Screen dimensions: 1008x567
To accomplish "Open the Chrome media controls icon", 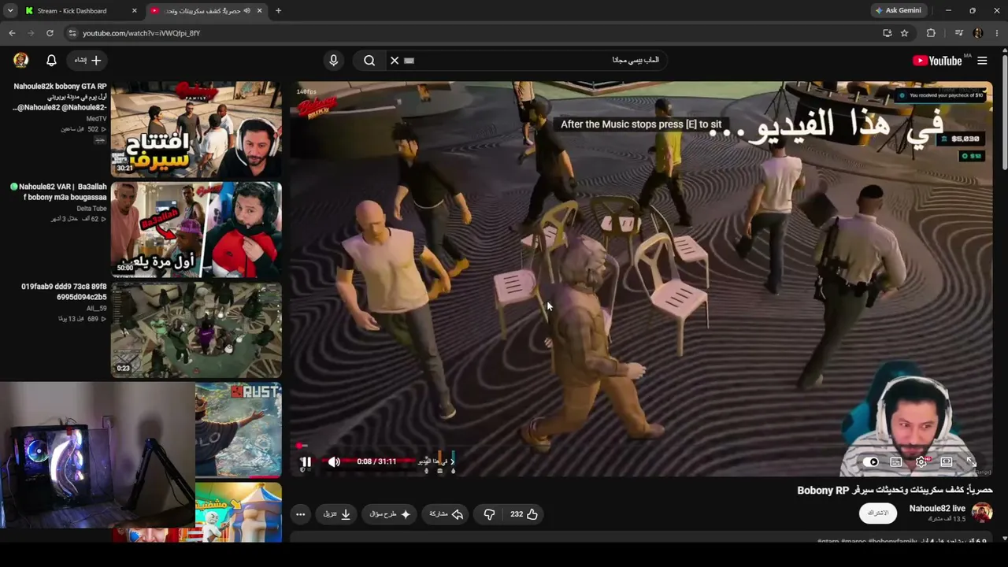I will 958,33.
